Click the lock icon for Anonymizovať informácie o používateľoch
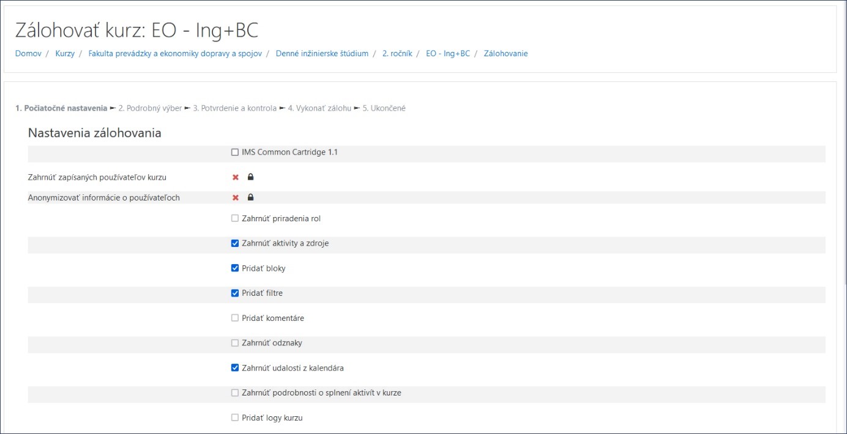The height and width of the screenshot is (434, 847). coord(250,197)
